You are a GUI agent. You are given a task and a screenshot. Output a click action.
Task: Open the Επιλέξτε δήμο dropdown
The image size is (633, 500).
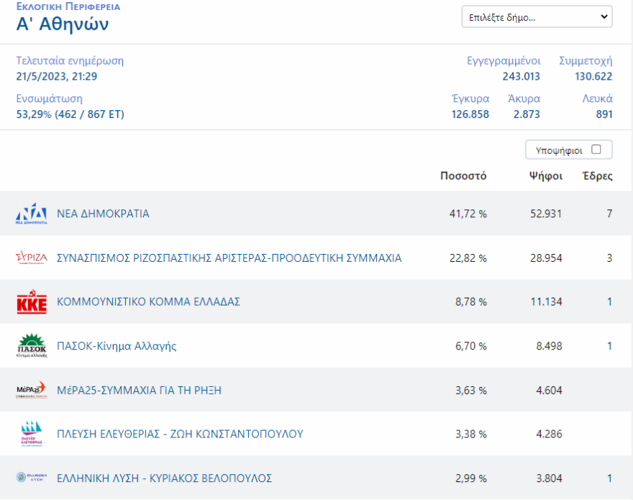coord(537,17)
